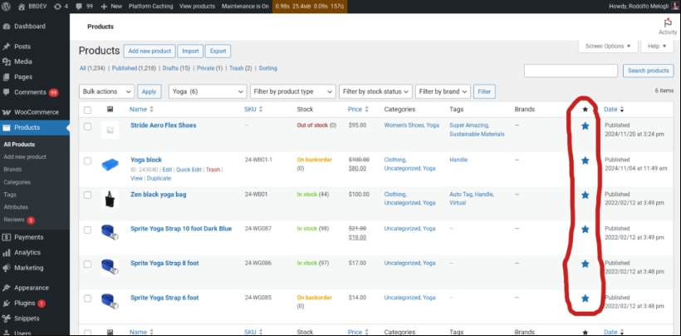Open the Yoga block product thumbnail
The image size is (681, 336).
[x=110, y=165]
